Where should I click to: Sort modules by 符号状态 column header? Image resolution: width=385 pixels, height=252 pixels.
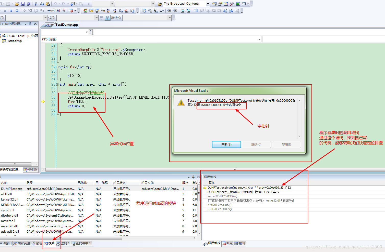coord(126,183)
